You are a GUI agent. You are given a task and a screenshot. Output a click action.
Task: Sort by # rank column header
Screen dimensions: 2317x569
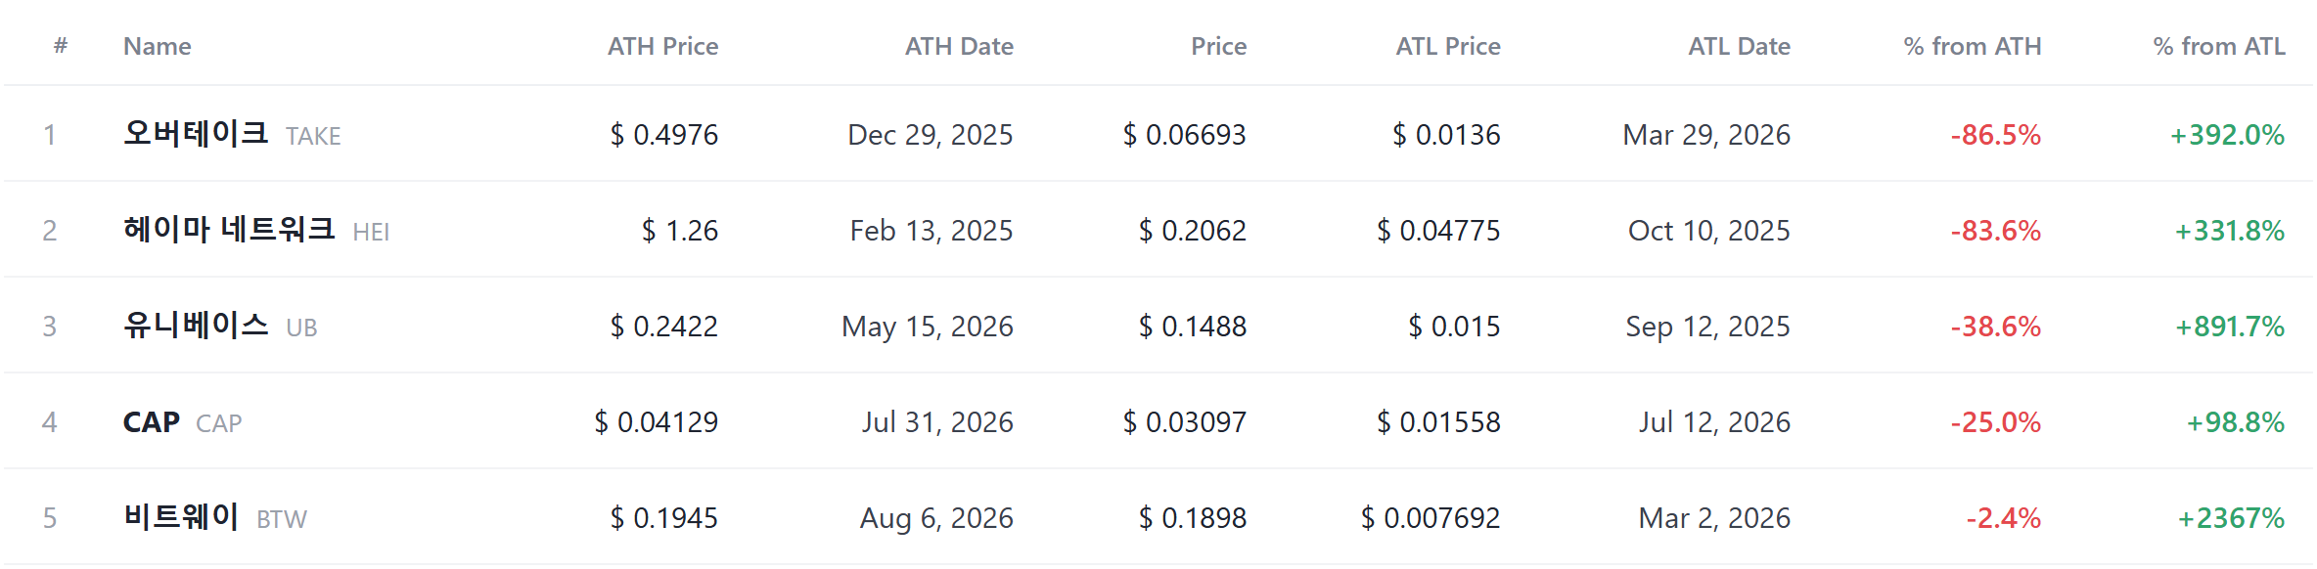(61, 45)
